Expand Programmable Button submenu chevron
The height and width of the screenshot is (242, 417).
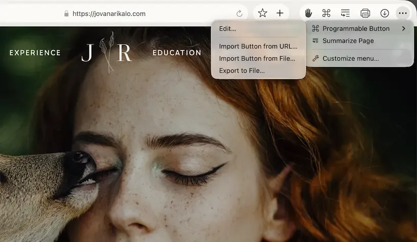[404, 28]
